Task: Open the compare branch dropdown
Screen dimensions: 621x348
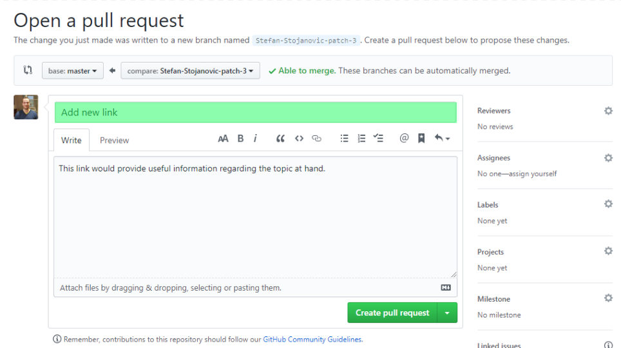Action: tap(190, 71)
